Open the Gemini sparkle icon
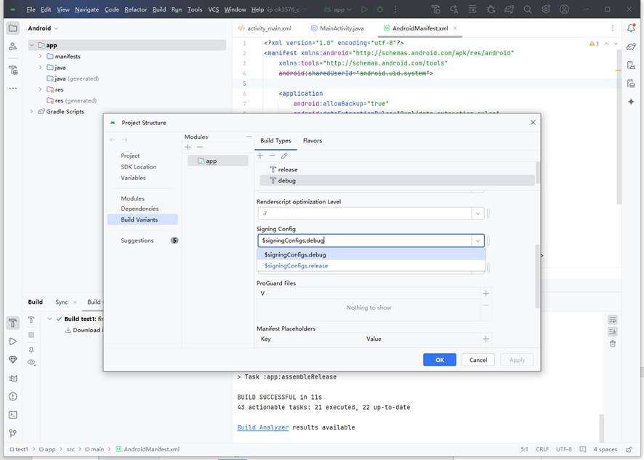 pyautogui.click(x=631, y=102)
